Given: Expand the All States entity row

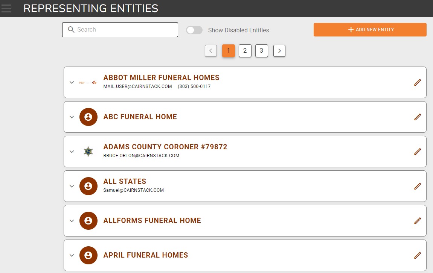Looking at the screenshot, I should (72, 186).
